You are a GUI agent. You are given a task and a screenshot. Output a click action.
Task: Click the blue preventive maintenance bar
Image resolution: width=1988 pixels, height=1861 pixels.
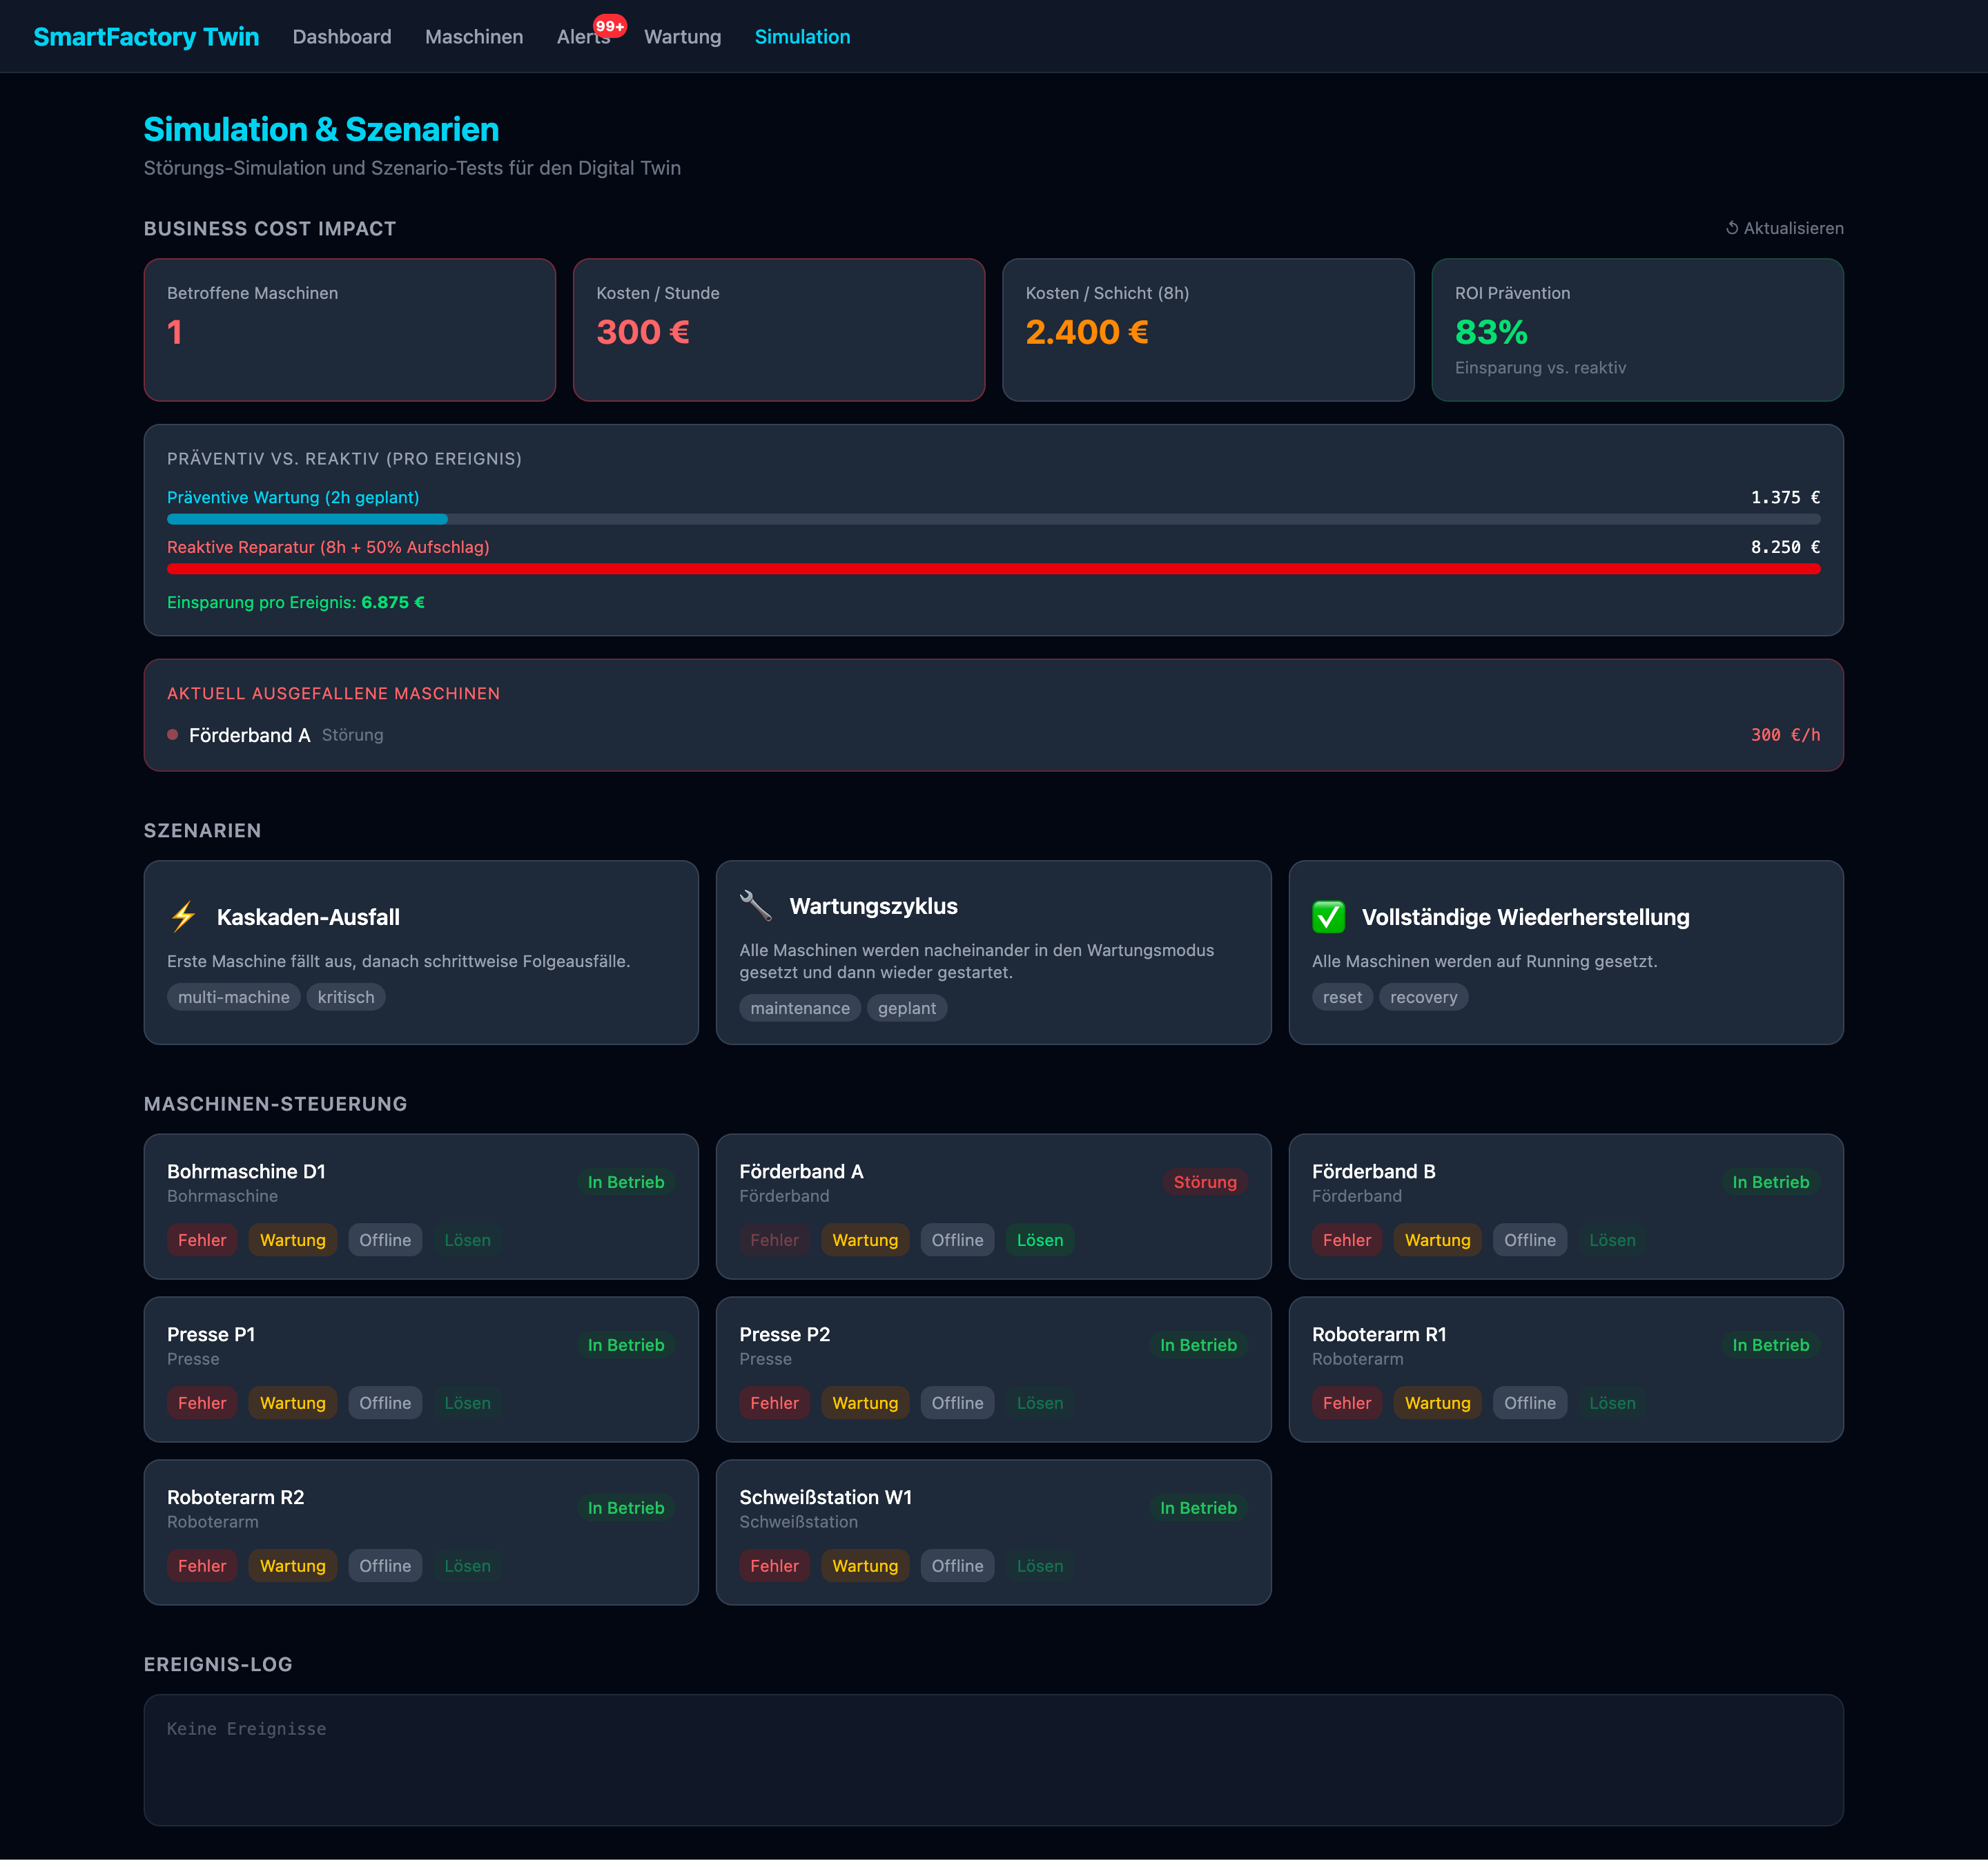pos(307,519)
